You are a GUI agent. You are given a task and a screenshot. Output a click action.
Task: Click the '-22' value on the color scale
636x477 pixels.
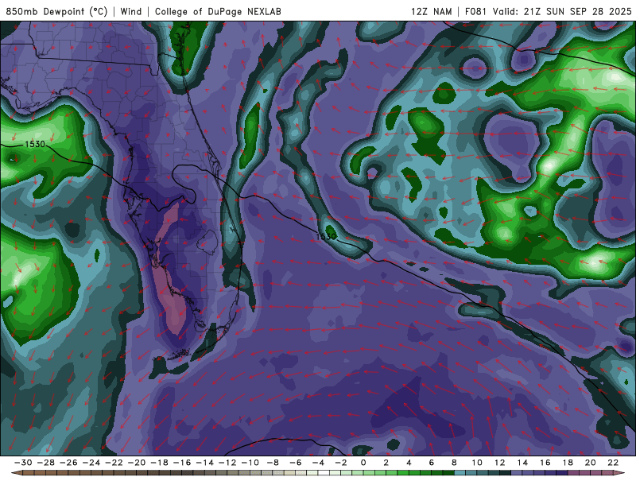click(x=114, y=463)
